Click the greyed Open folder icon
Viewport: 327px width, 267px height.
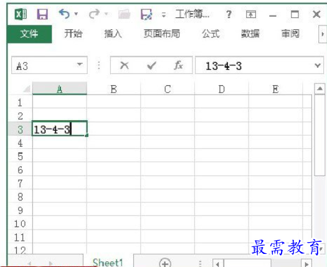tap(125, 14)
